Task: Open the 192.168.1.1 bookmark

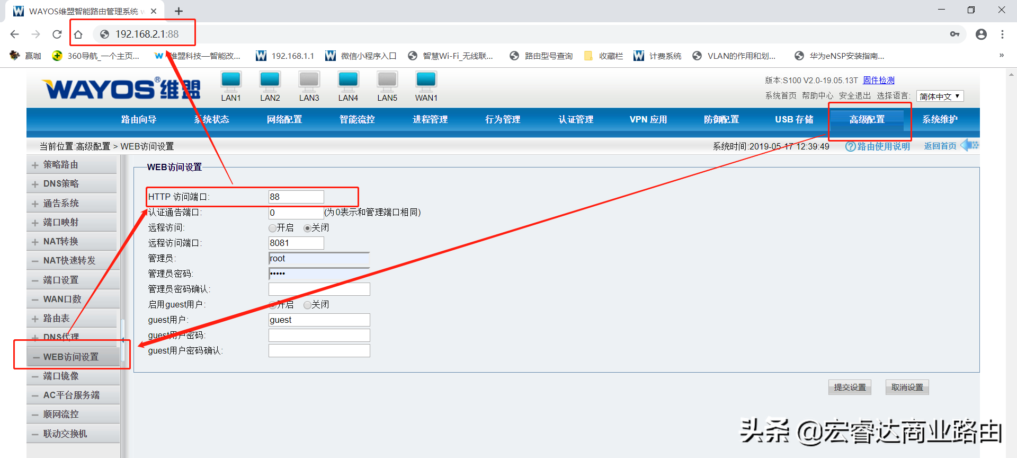Action: point(285,56)
